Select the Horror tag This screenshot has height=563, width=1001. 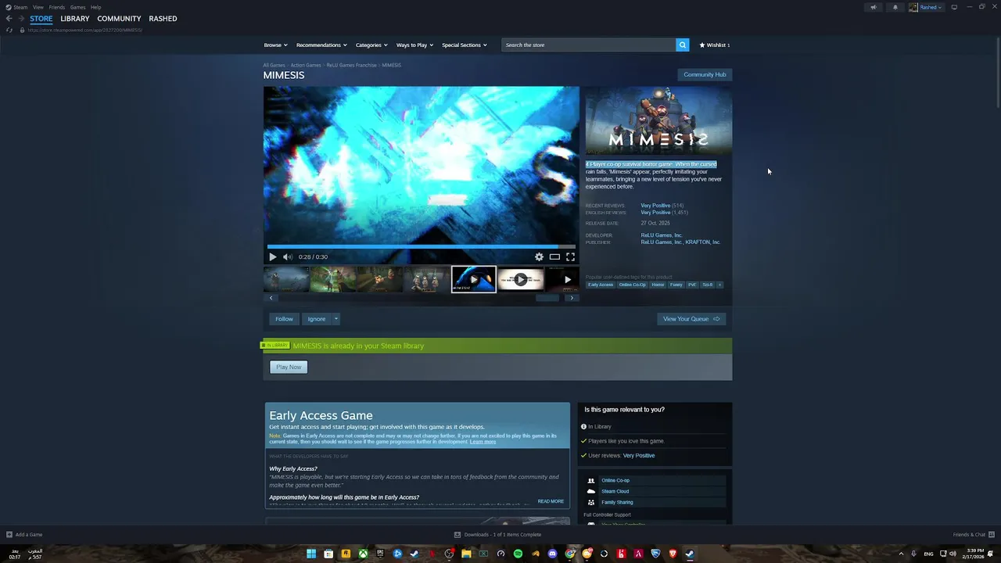pos(658,285)
